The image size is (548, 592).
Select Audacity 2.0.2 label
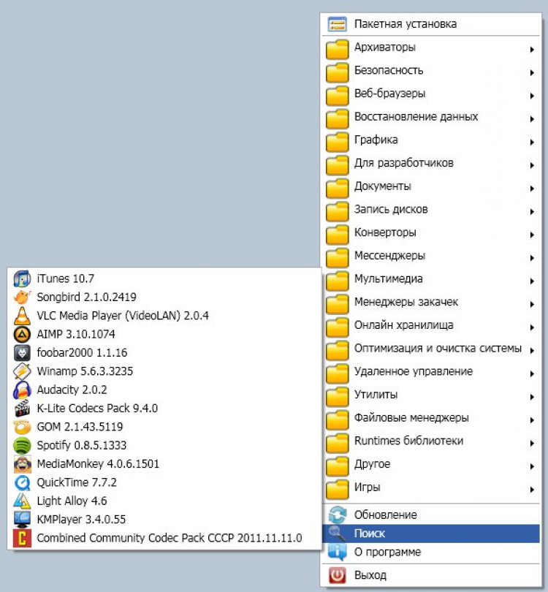72,390
